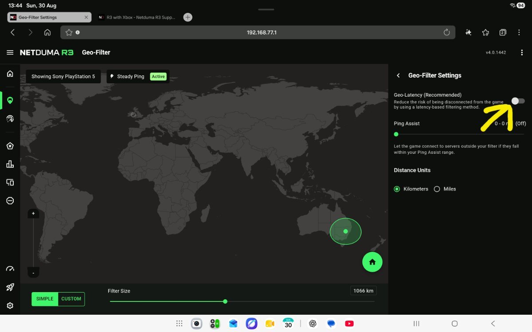Go back from Geo-Filter Settings panel
Screen dimensions: 532x332
398,75
